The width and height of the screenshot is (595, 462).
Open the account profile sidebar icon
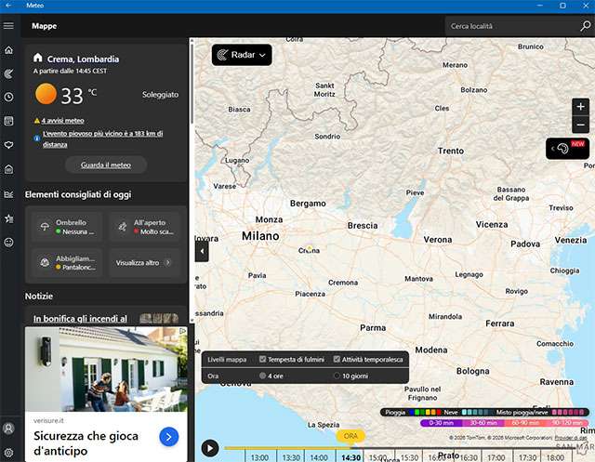[x=8, y=429]
